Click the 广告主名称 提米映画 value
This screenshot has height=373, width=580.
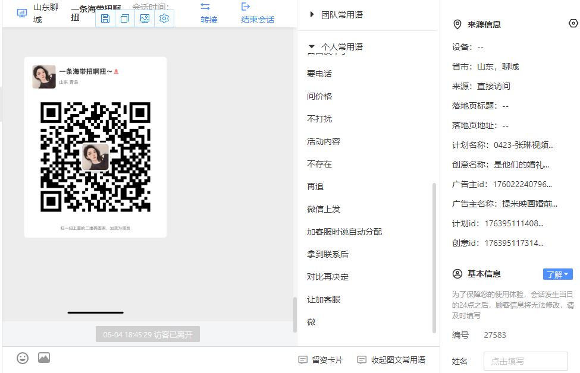tap(529, 204)
